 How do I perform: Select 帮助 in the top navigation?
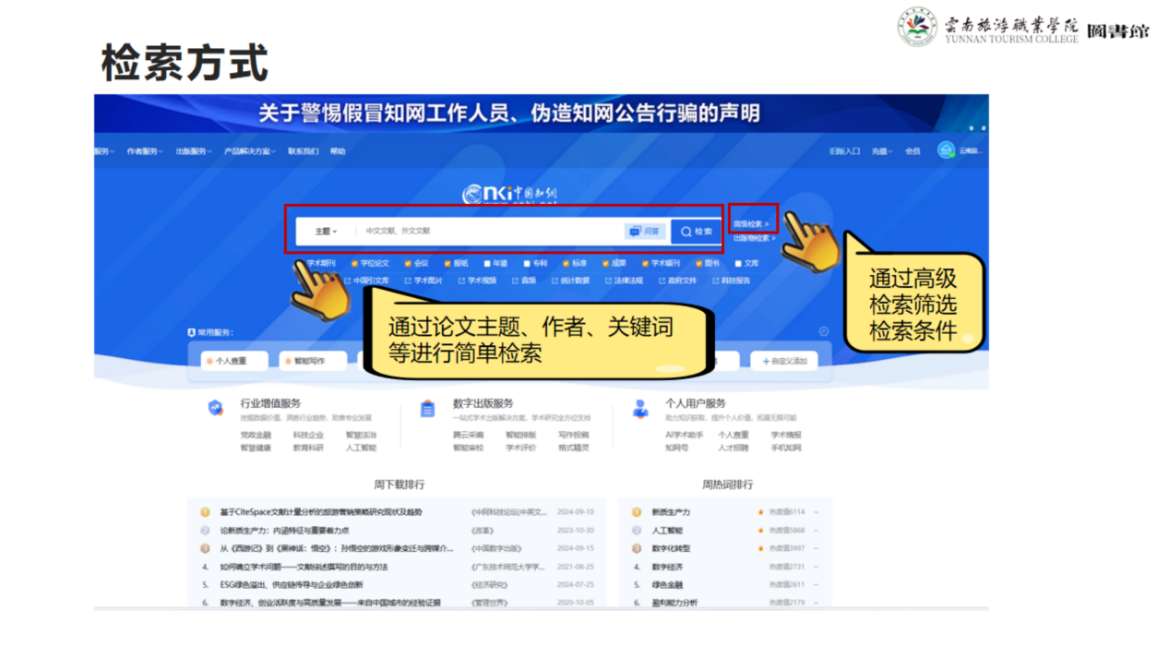(x=338, y=151)
